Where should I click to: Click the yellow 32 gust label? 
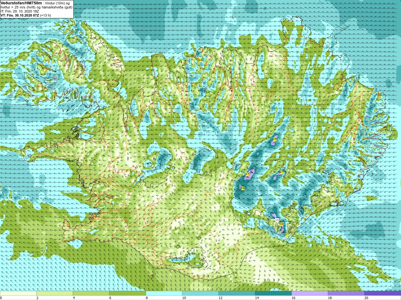pyautogui.click(x=281, y=224)
